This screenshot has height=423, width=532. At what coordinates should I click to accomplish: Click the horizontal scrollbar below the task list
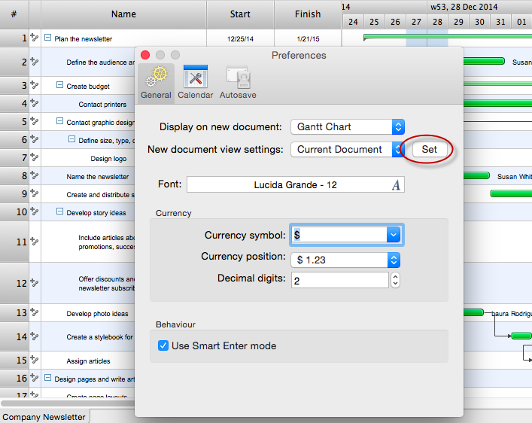[x=68, y=403]
